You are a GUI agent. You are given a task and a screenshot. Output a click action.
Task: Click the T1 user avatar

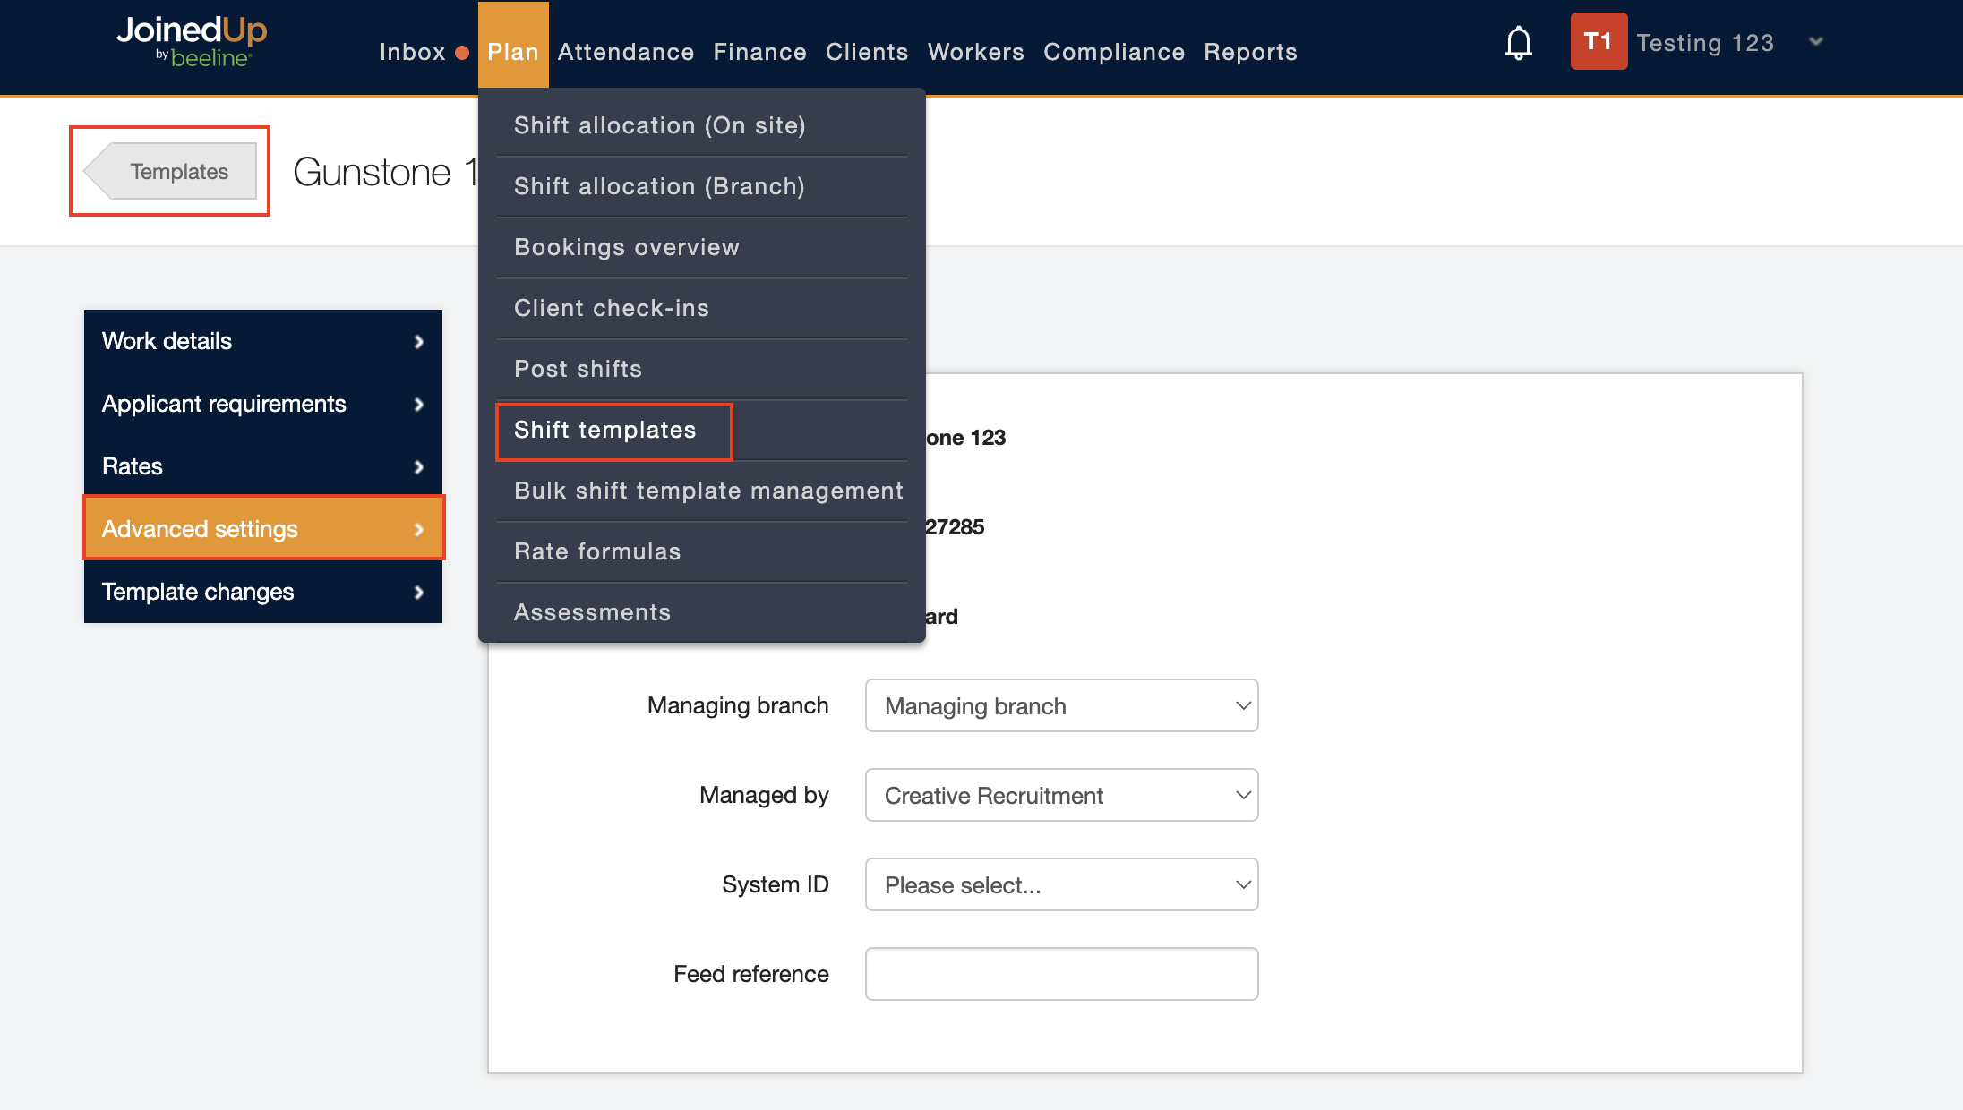(1598, 42)
